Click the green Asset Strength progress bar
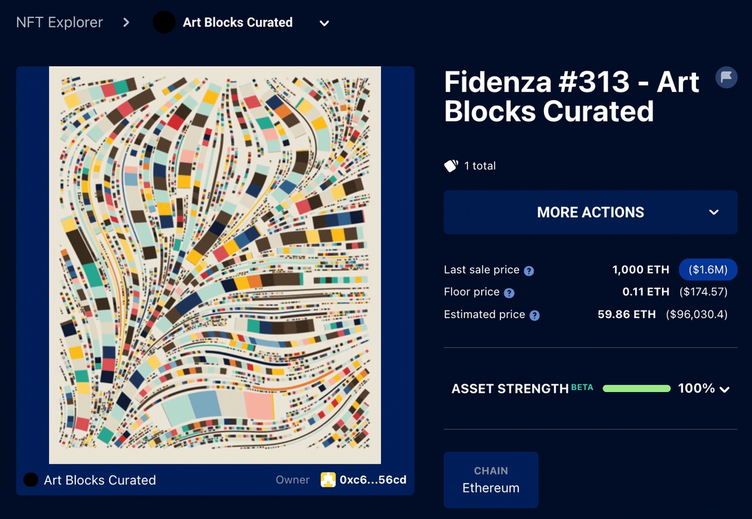 tap(637, 389)
